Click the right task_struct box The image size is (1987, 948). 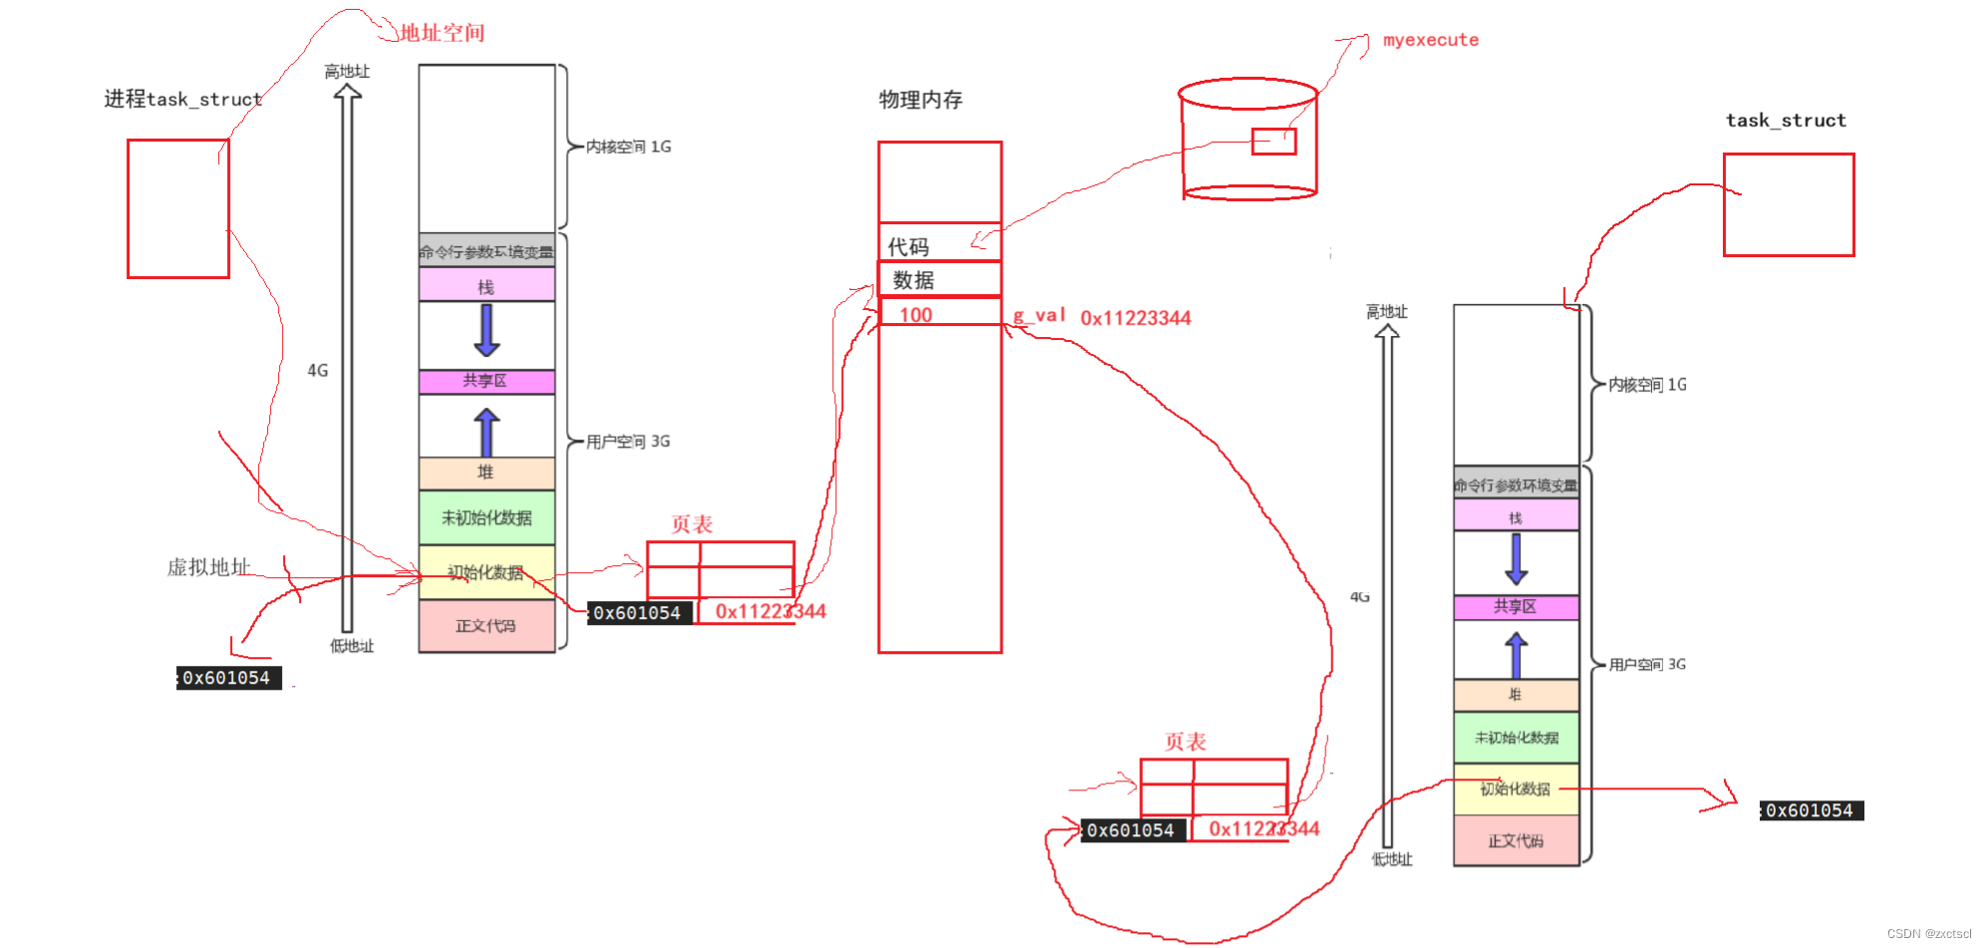pyautogui.click(x=1789, y=204)
